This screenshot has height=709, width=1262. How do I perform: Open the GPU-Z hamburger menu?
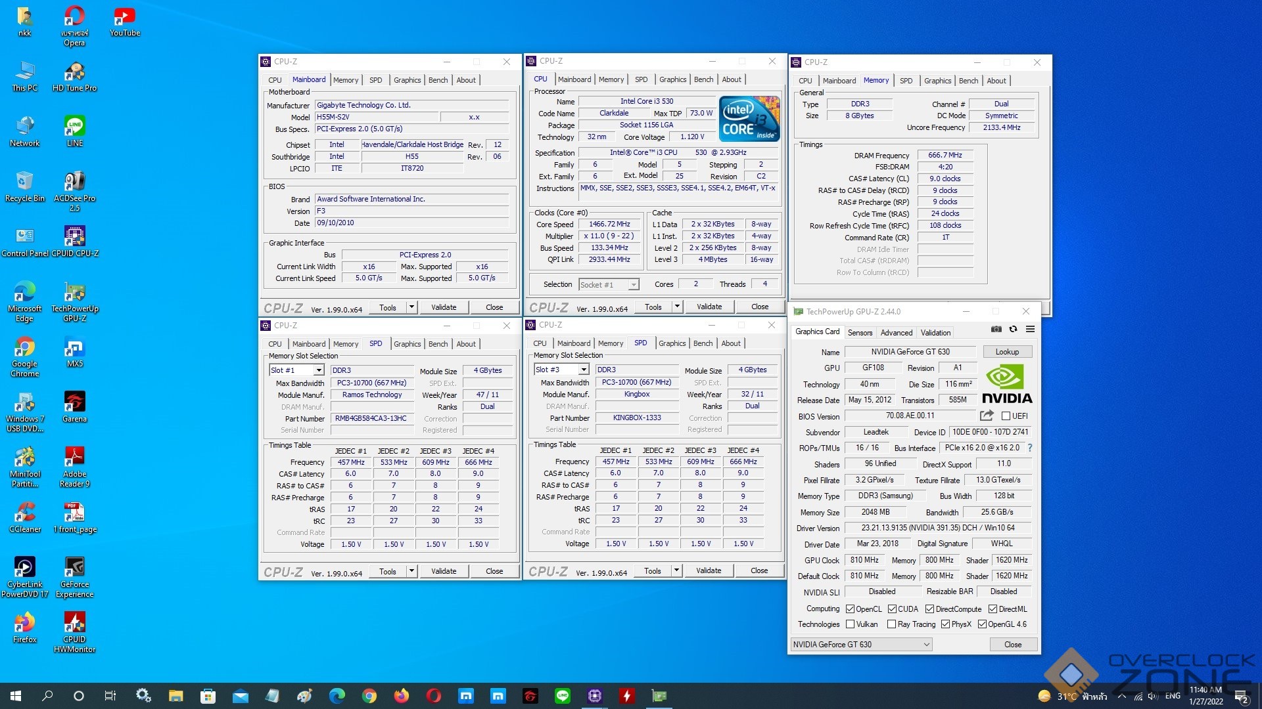(1030, 330)
